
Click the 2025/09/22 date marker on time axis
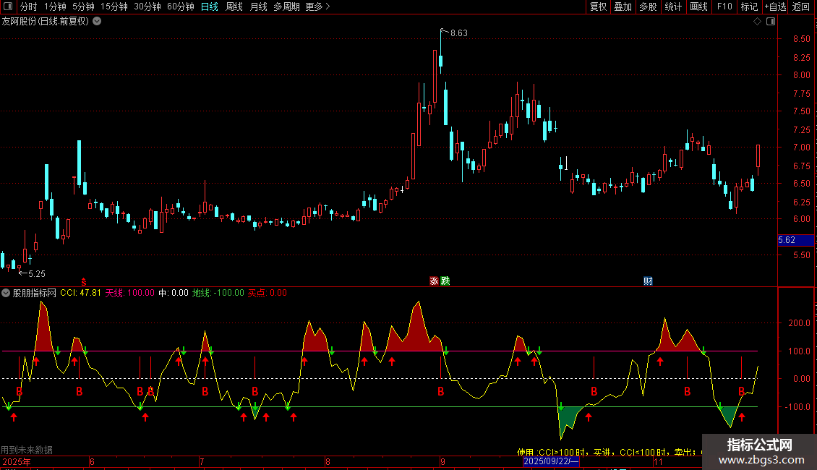pos(550,461)
